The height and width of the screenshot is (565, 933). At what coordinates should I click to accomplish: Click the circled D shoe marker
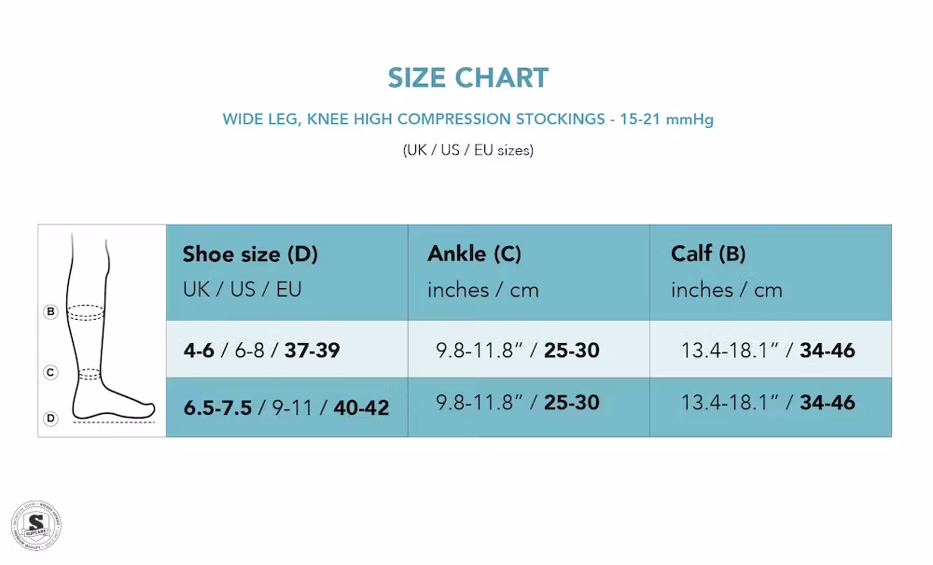pos(50,419)
